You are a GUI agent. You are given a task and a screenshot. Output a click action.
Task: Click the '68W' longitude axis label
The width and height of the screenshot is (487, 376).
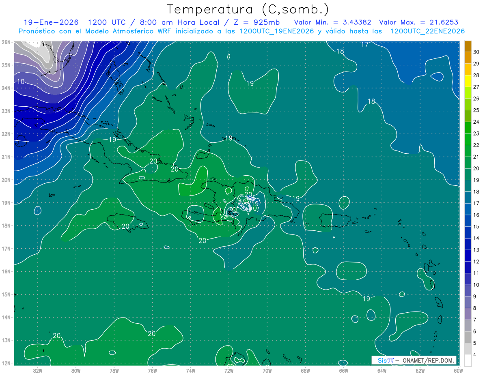pyautogui.click(x=306, y=370)
